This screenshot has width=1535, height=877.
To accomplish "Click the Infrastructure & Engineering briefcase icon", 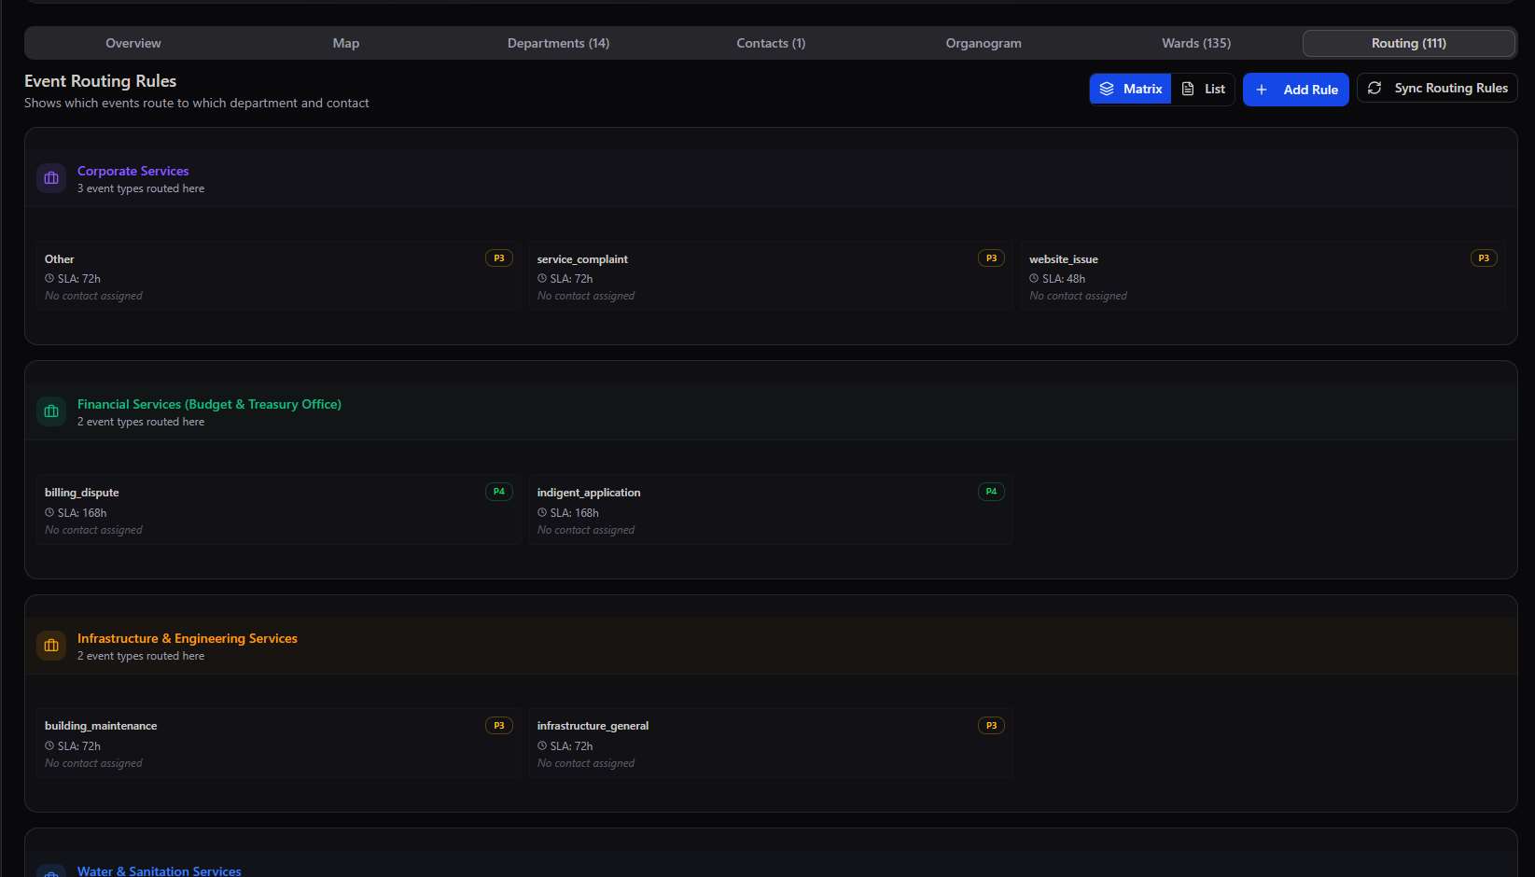I will [51, 646].
